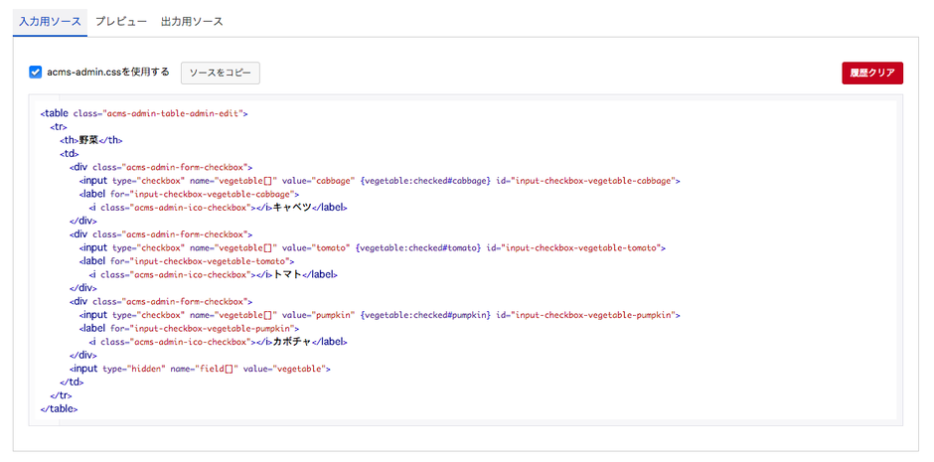Switch to the 入力用ソース tab

click(x=50, y=21)
